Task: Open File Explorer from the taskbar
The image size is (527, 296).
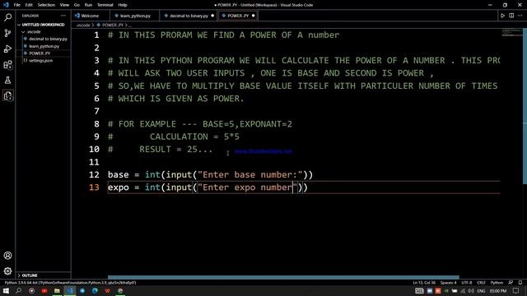Action: coord(57,291)
